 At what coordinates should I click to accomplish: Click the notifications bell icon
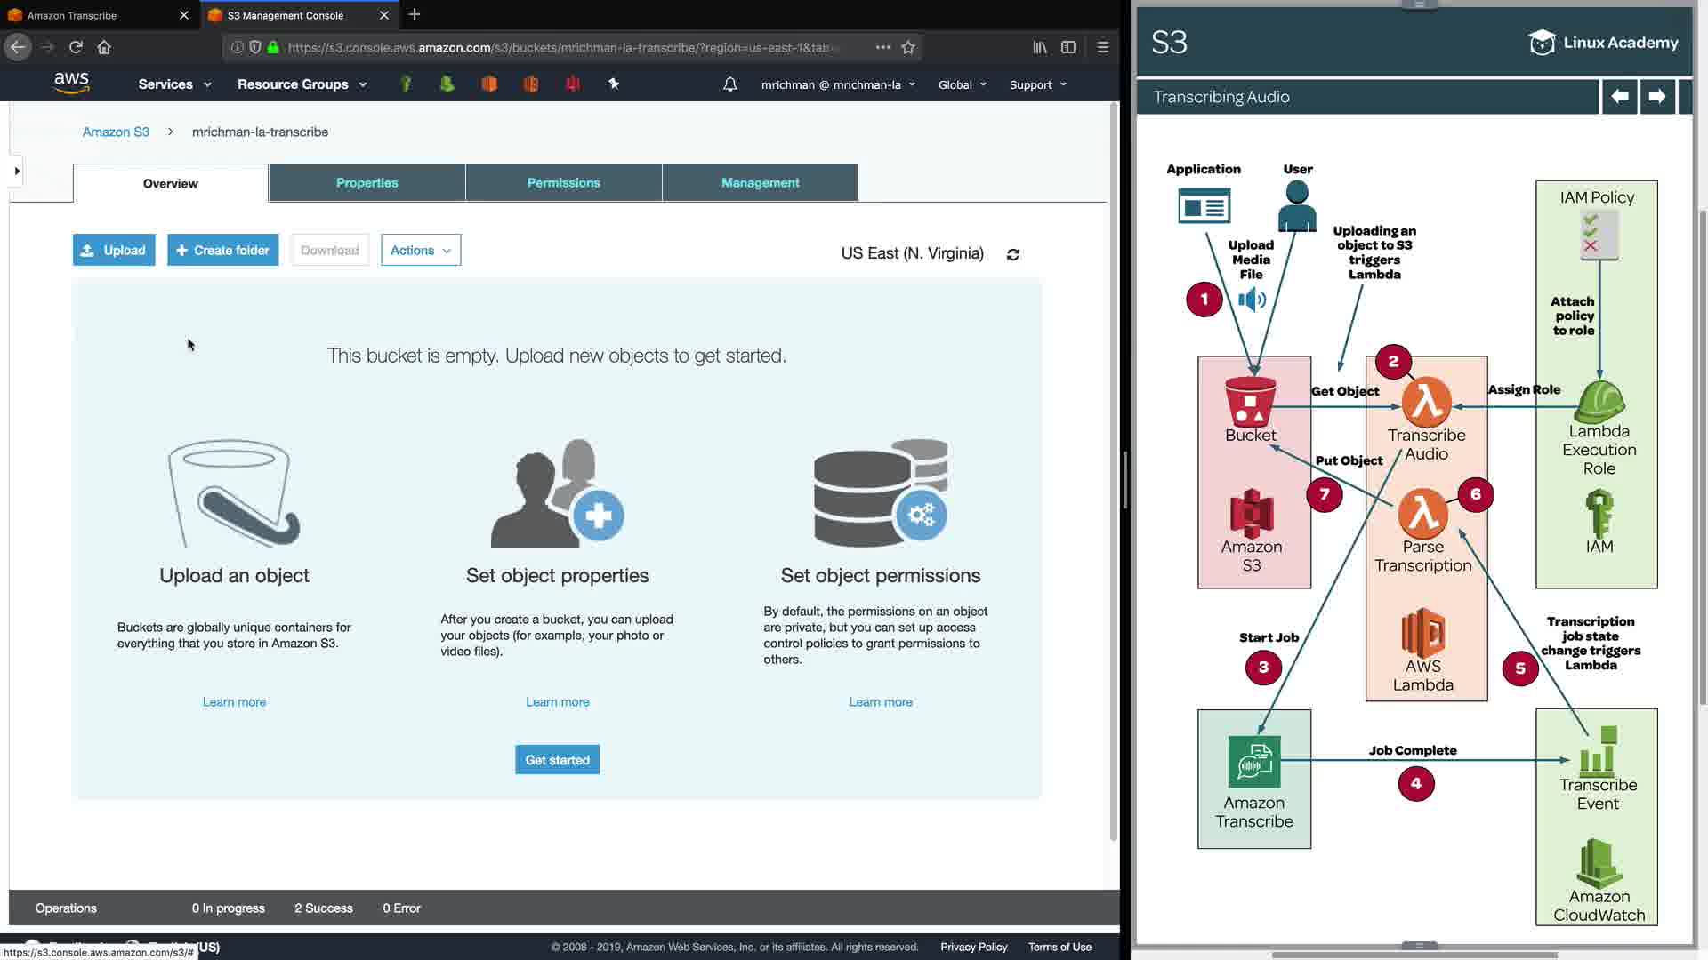click(x=729, y=84)
